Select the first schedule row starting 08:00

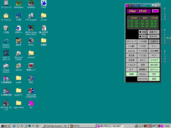click(x=142, y=21)
